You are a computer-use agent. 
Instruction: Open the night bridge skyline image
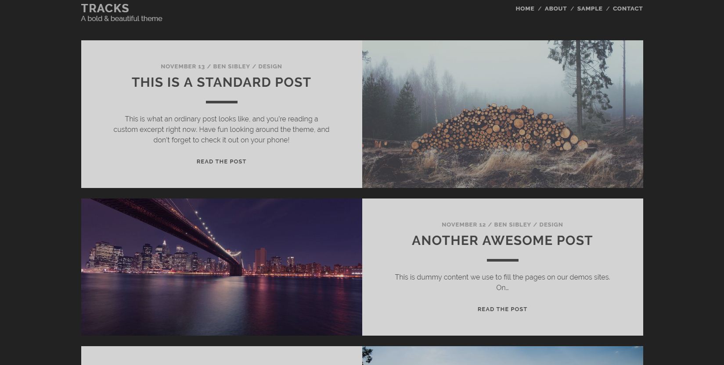(222, 267)
